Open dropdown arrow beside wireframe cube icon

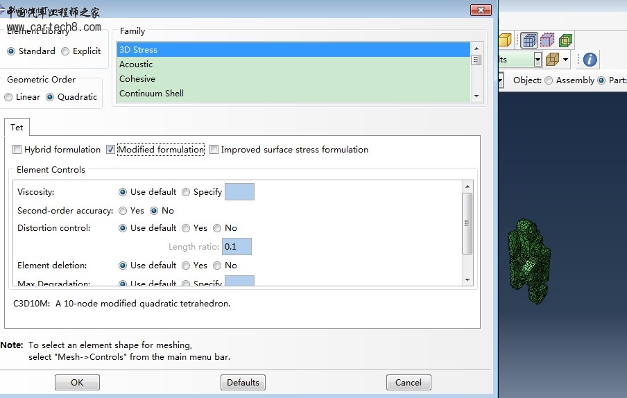click(x=565, y=60)
